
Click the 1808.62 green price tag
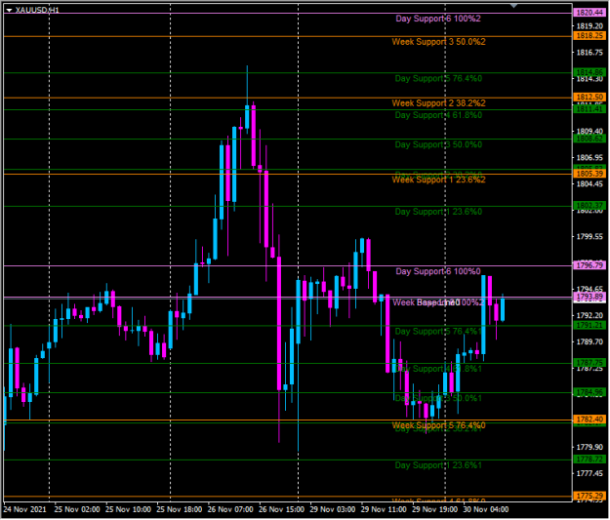590,139
